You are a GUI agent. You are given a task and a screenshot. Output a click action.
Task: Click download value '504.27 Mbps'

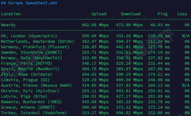(x=129, y=42)
